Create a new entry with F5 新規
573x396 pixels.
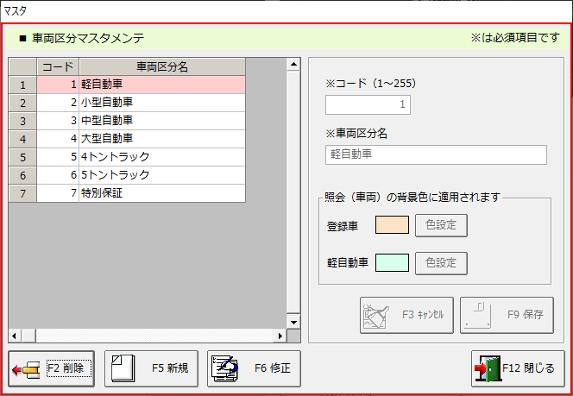151,368
